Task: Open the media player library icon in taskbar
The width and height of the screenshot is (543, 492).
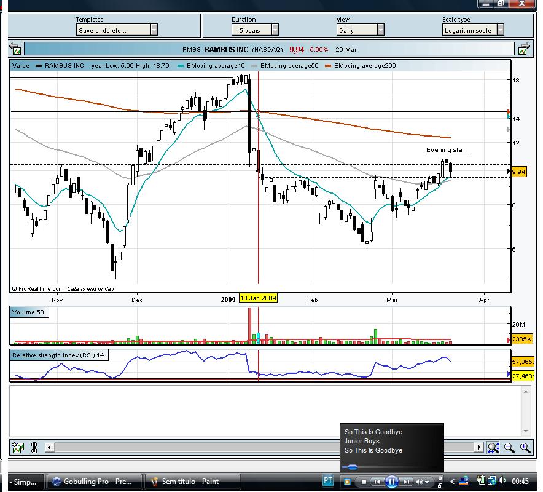Action: point(347,482)
